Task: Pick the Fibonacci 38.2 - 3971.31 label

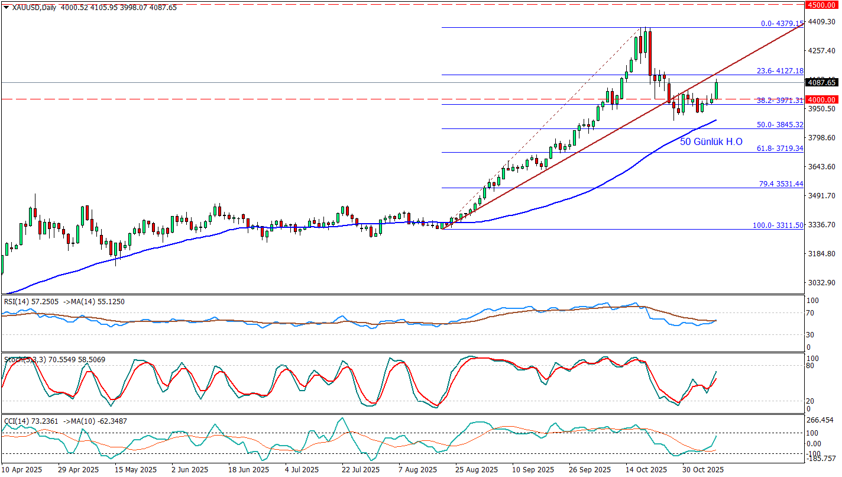Action: tap(779, 101)
